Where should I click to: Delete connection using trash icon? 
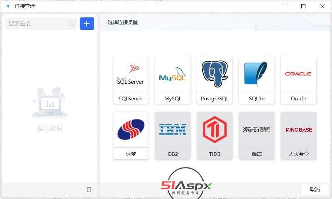pos(89,189)
